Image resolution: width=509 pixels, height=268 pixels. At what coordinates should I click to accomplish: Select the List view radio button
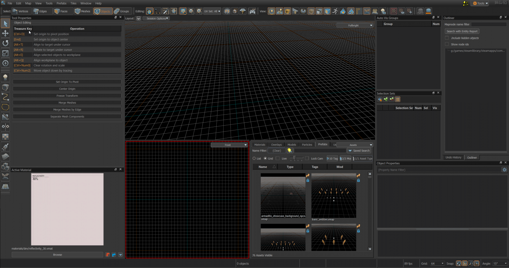point(254,158)
